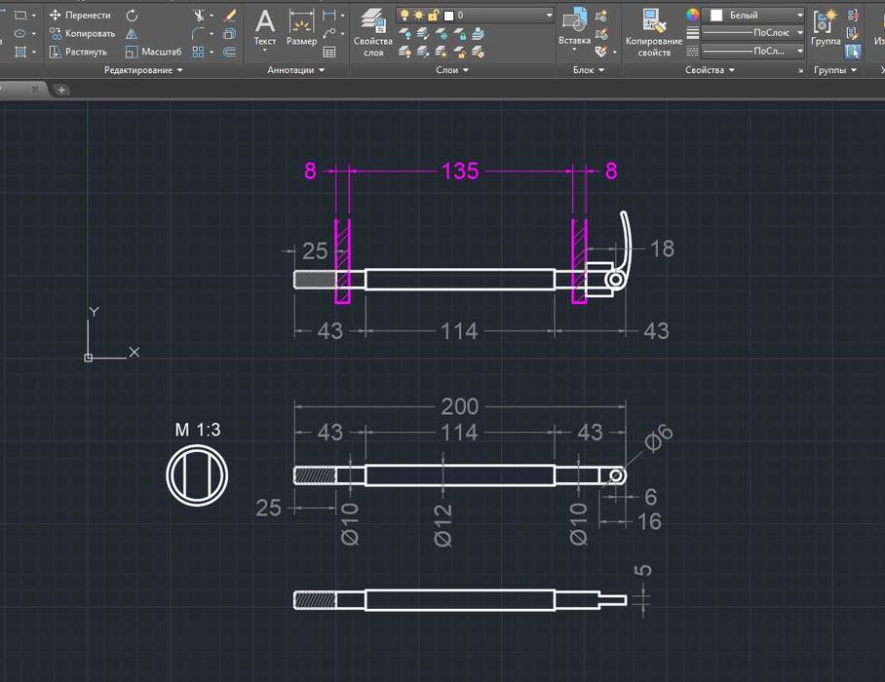The image size is (885, 682).
Task: Expand the Свойства panel
Action: [x=710, y=70]
